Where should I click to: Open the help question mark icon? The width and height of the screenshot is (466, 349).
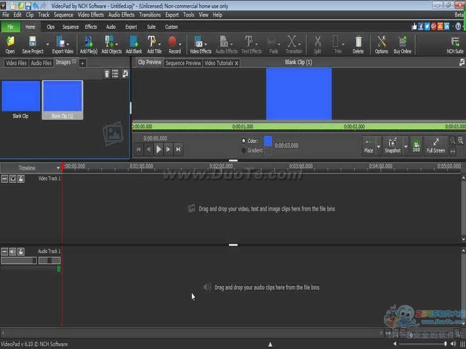pyautogui.click(x=458, y=27)
